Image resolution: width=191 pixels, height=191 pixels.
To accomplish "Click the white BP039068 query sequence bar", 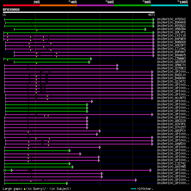I will (79, 12).
